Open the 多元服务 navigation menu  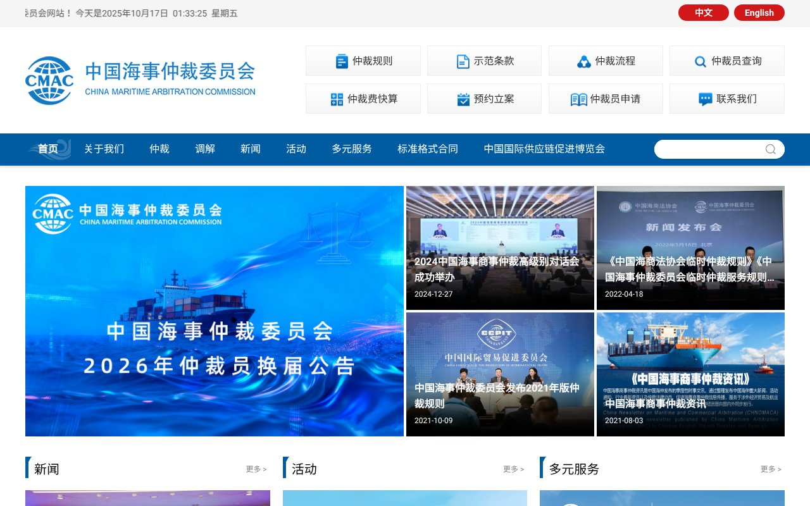(352, 149)
